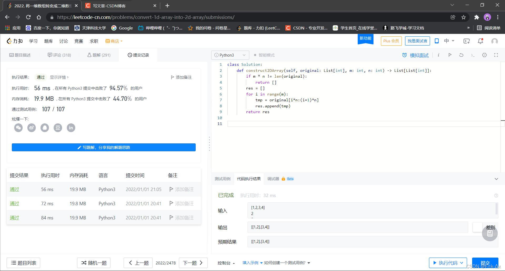Go to 下一题 next problem
Viewport: 505px width, 271px height.
[193, 263]
